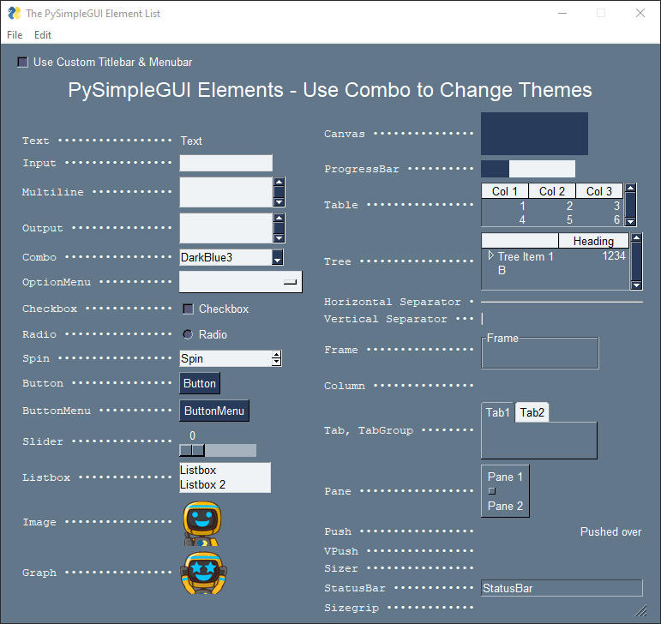
Task: Select 'Listbox' item in the listbox
Action: pos(225,471)
